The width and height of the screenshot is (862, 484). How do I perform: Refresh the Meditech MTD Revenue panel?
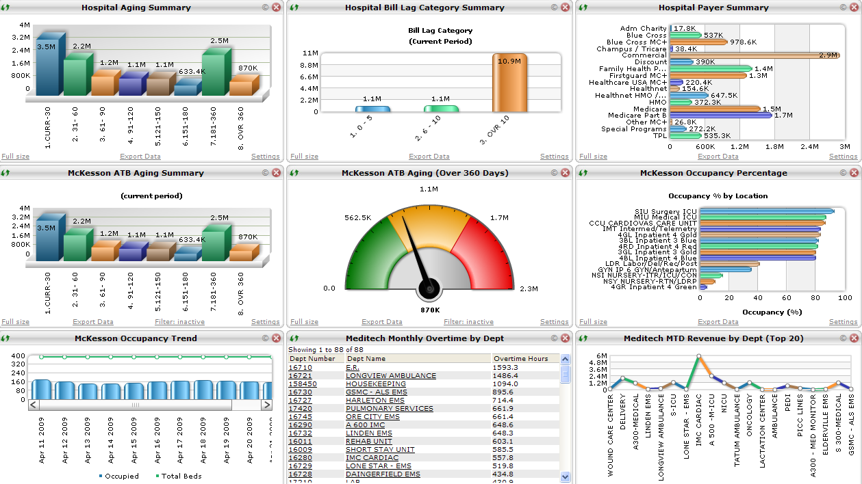tap(583, 338)
